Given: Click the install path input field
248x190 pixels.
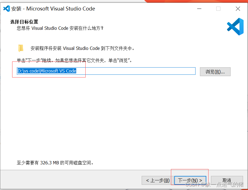Looking at the screenshot, I should tap(106, 71).
